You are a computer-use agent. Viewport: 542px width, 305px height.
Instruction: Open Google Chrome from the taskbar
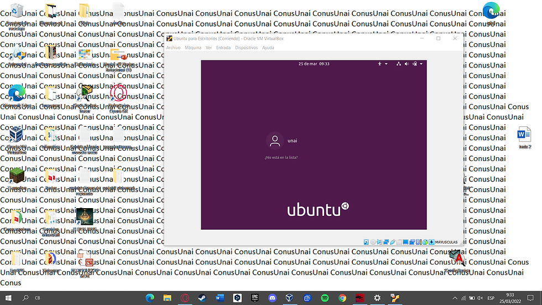pyautogui.click(x=342, y=298)
